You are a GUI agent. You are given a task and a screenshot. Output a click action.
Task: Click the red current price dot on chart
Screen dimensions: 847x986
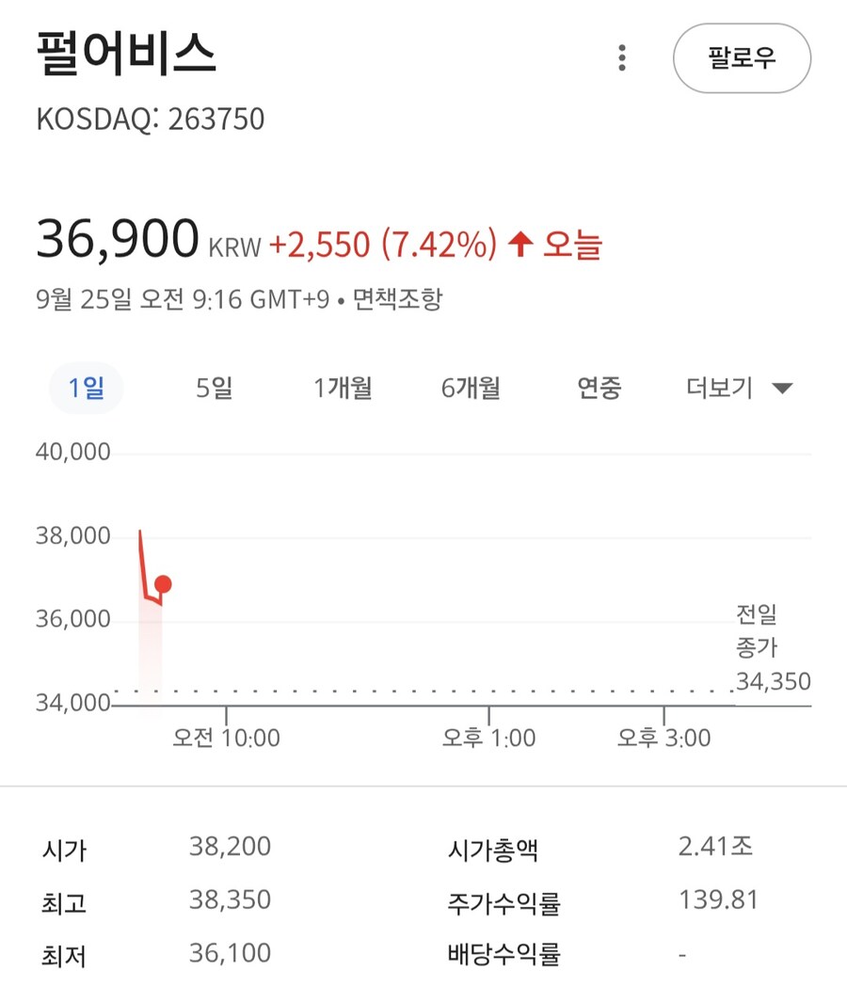[x=163, y=584]
